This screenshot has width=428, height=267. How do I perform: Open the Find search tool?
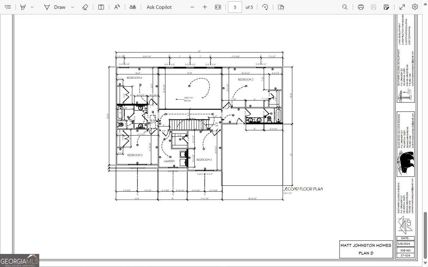pyautogui.click(x=345, y=7)
